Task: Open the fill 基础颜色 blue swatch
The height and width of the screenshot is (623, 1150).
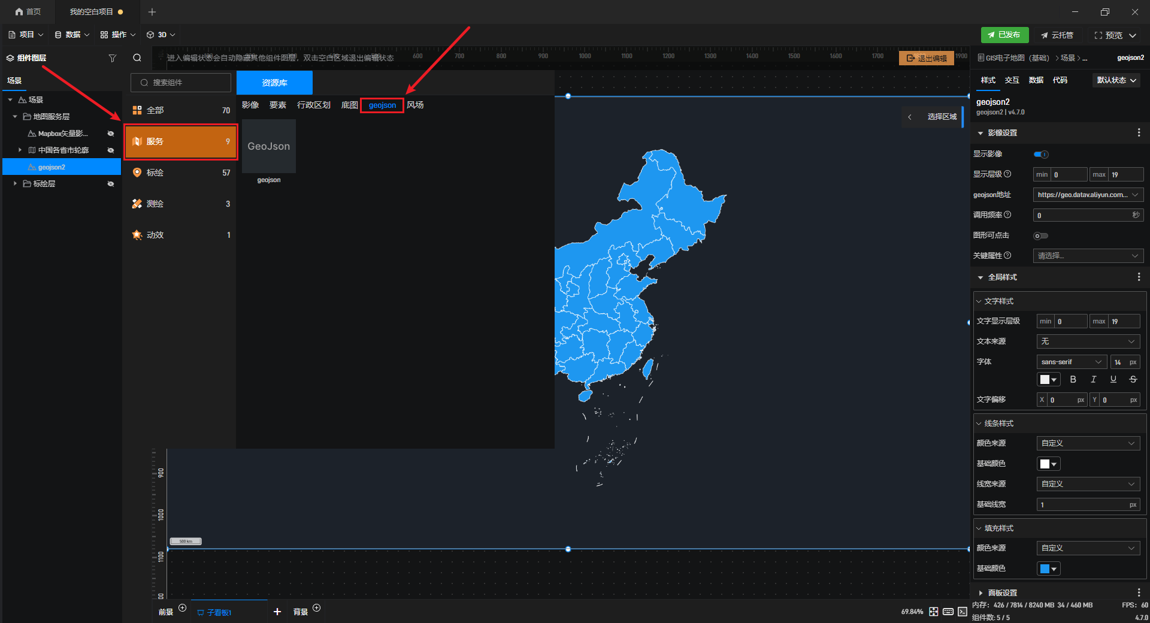Action: coord(1048,568)
